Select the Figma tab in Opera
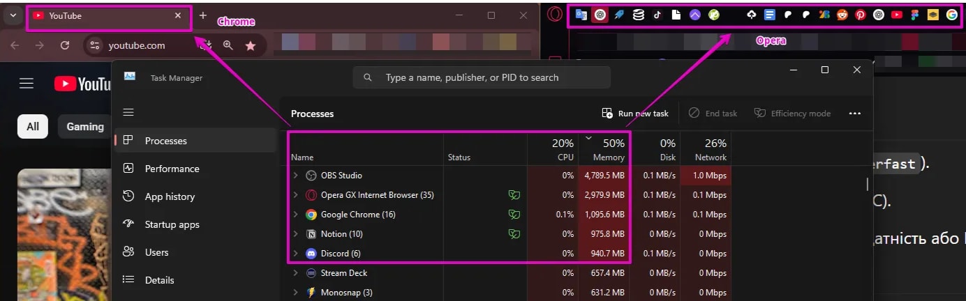The height and width of the screenshot is (301, 966). [915, 15]
